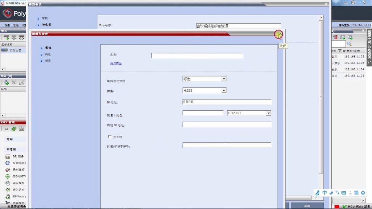Click the input method soft keyboard icon
372x209 pixels.
pyautogui.click(x=344, y=193)
